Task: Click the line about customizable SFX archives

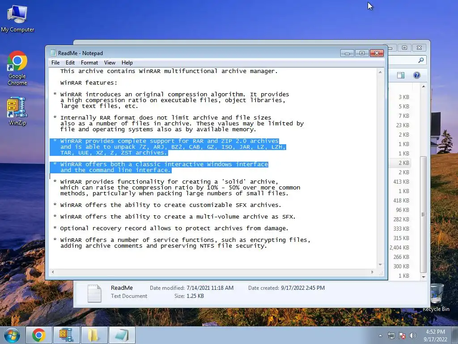Action: point(170,205)
